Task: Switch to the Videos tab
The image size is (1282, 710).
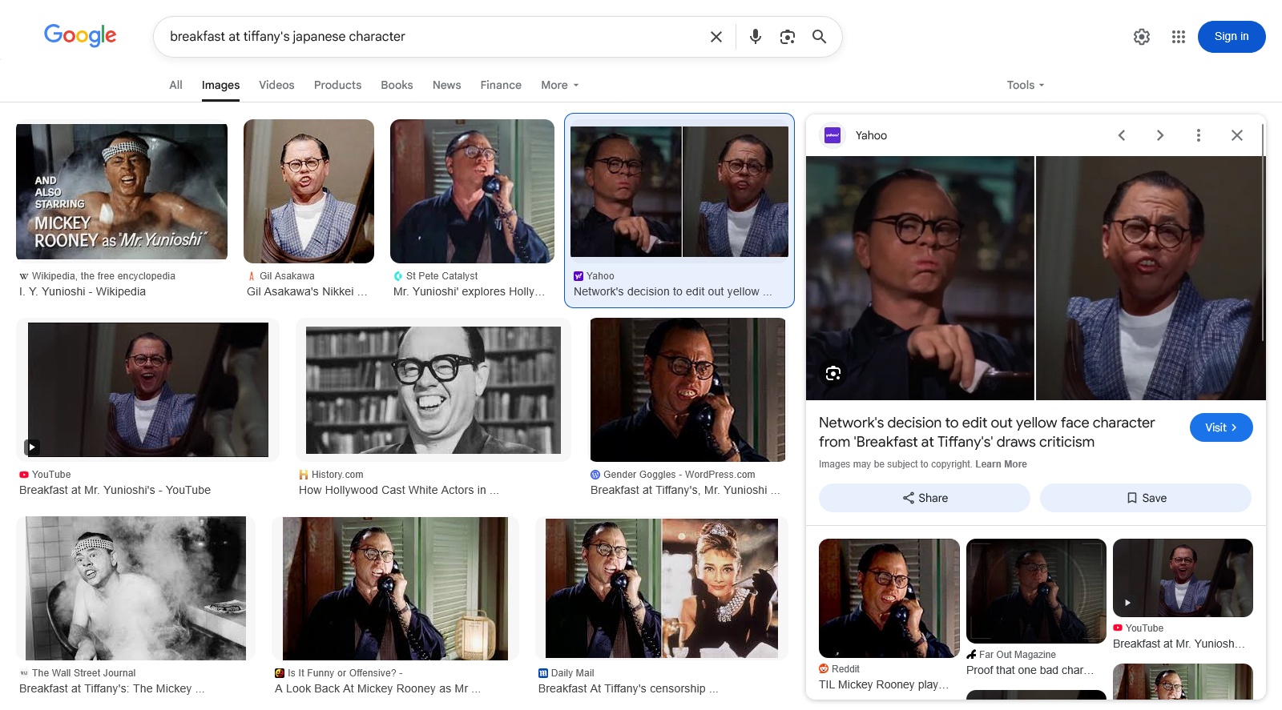Action: click(276, 85)
